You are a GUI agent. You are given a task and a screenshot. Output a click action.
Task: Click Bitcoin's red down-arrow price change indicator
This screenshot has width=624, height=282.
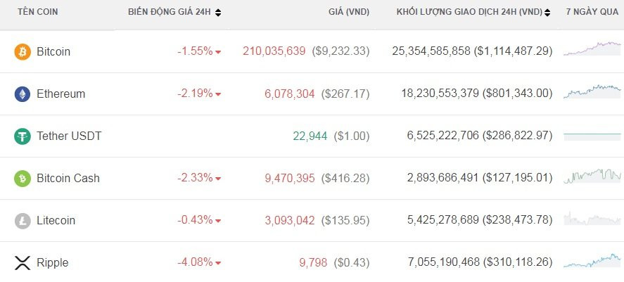click(x=218, y=52)
